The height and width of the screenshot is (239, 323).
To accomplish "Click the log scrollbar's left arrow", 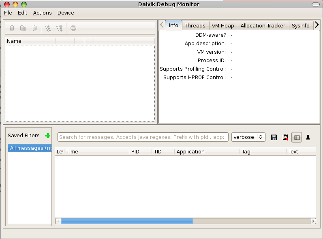I will pyautogui.click(x=58, y=221).
